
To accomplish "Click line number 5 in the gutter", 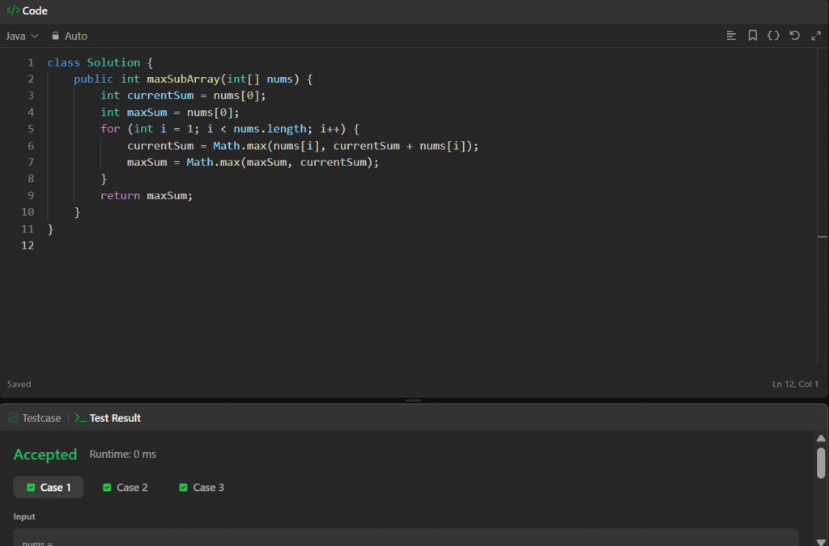I will [31, 129].
